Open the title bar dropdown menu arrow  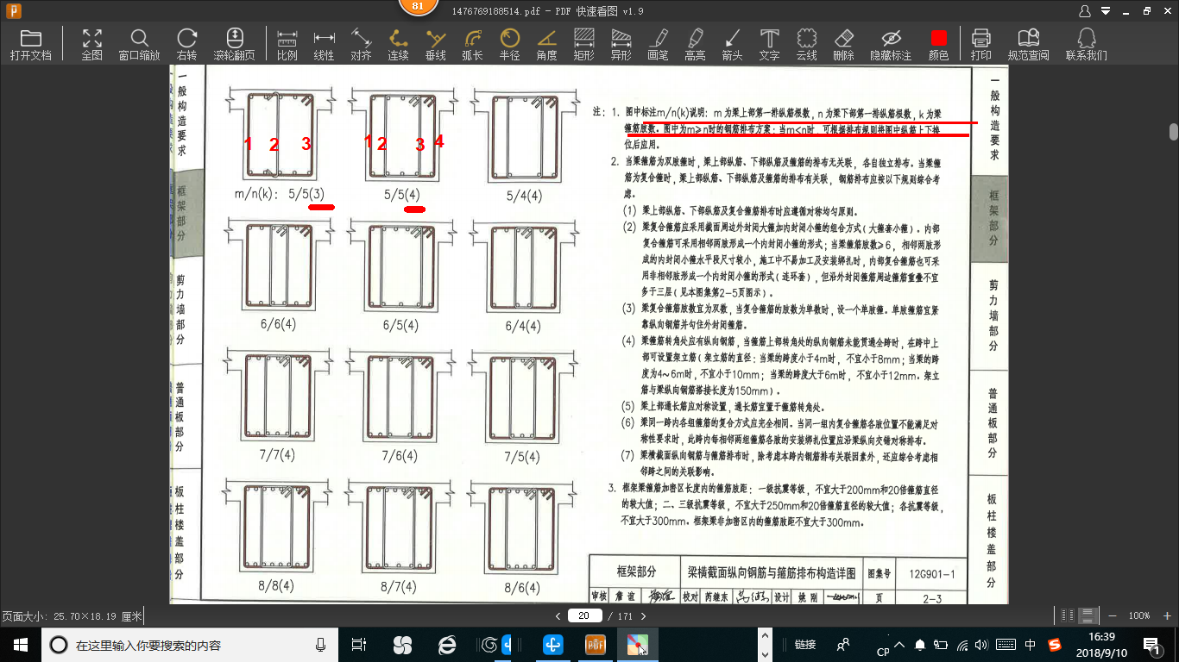click(x=1107, y=11)
